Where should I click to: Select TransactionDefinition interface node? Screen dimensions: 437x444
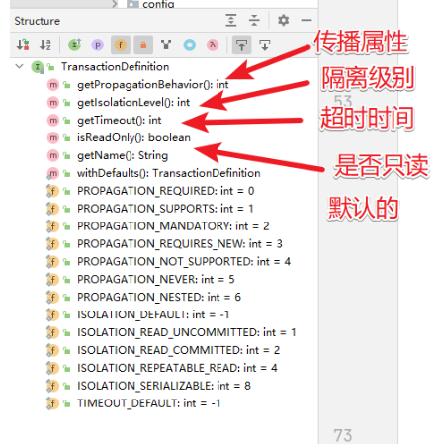click(116, 67)
